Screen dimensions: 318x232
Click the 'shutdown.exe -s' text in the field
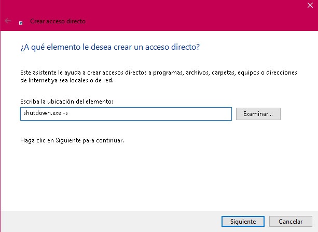(x=44, y=113)
